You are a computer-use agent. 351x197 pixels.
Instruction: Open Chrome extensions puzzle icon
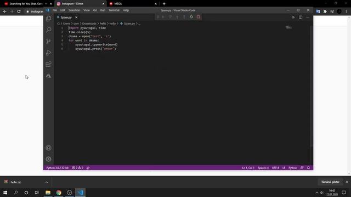pos(325,11)
